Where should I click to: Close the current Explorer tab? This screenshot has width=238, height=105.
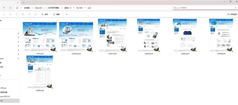18,3
